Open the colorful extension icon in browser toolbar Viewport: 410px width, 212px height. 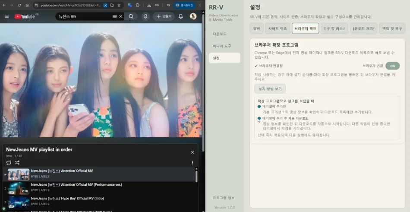130,5
